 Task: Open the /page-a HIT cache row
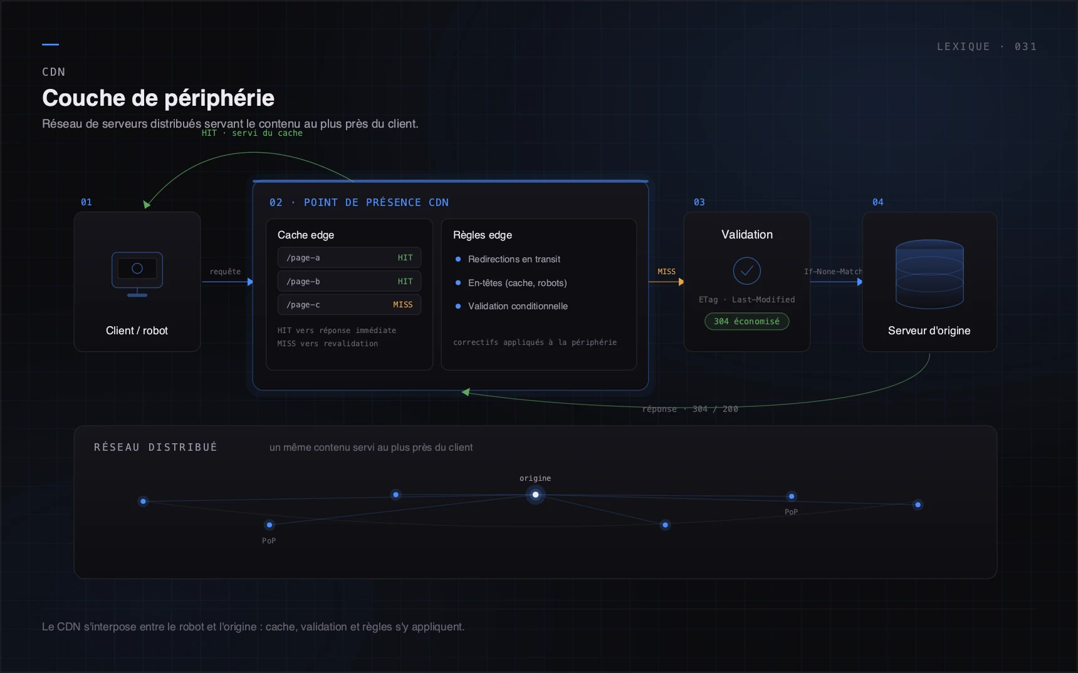pyautogui.click(x=350, y=258)
